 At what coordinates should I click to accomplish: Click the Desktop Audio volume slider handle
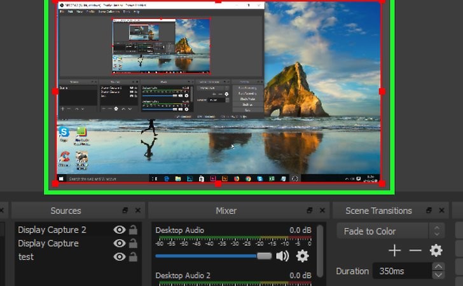click(264, 256)
